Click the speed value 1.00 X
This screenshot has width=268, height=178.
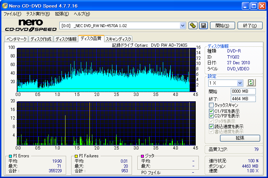pos(253,171)
